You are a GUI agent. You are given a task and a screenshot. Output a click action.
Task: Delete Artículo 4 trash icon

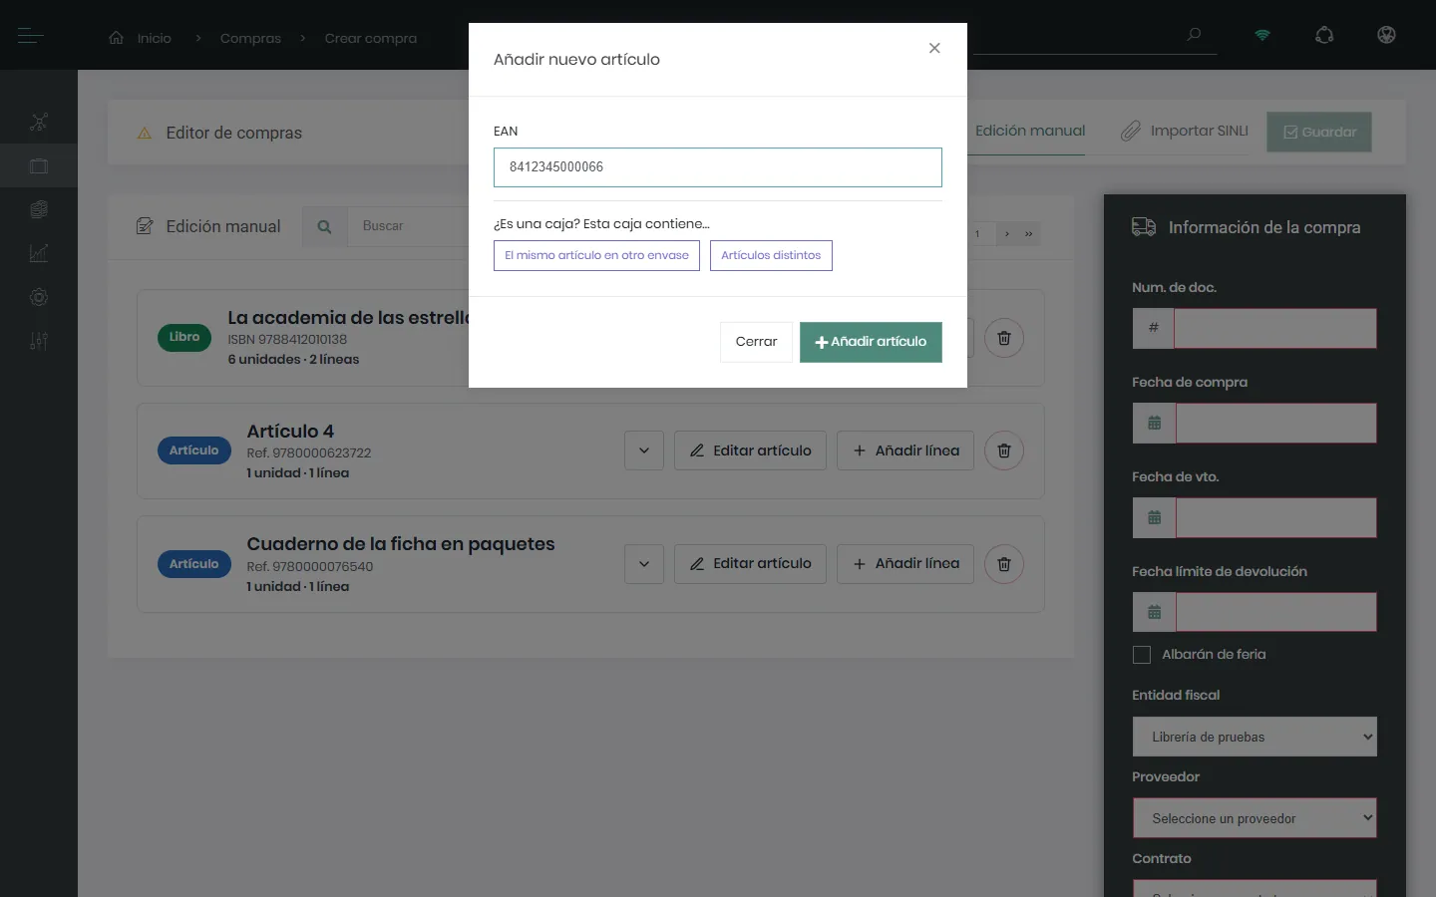(1004, 450)
